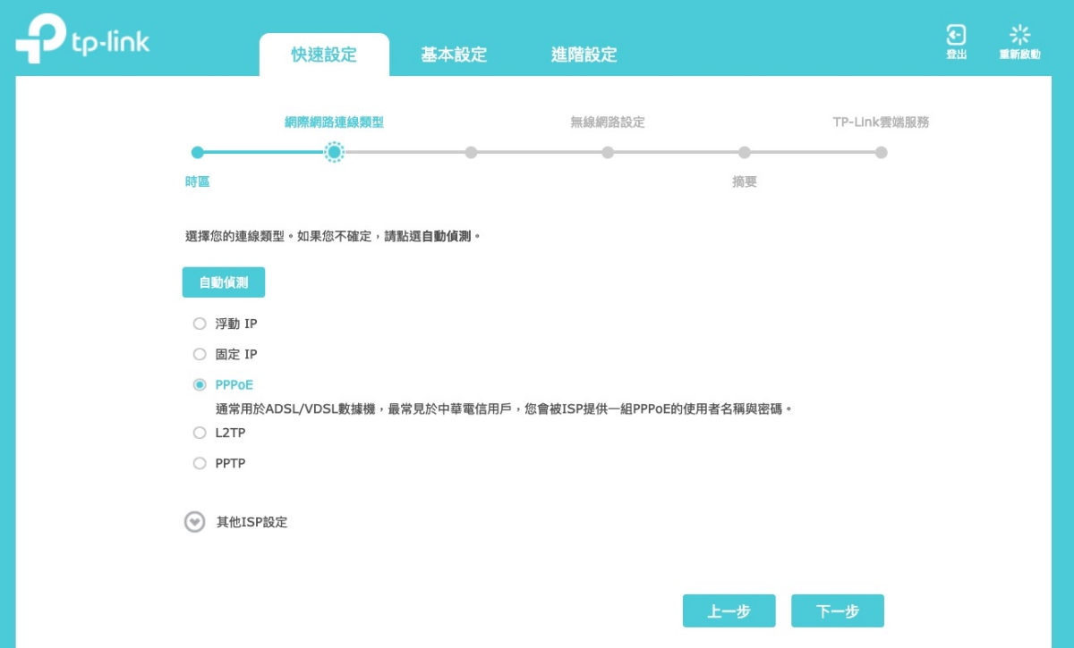Click the 上一步 back button
Viewport: 1074px width, 648px height.
coord(729,611)
